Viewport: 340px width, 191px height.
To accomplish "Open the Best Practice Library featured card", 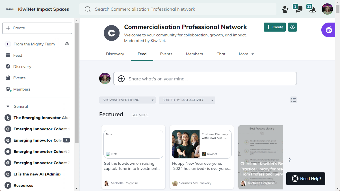I will click(261, 157).
